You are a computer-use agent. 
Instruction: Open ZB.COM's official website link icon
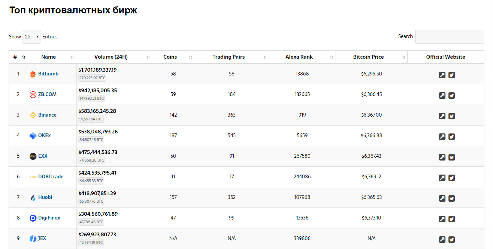(442, 95)
